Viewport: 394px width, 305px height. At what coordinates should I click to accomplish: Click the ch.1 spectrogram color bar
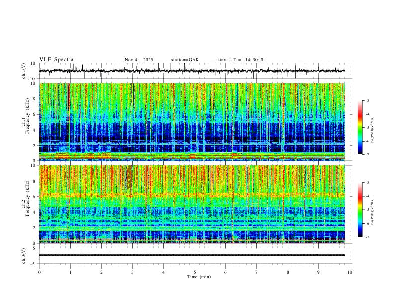pyautogui.click(x=360, y=128)
